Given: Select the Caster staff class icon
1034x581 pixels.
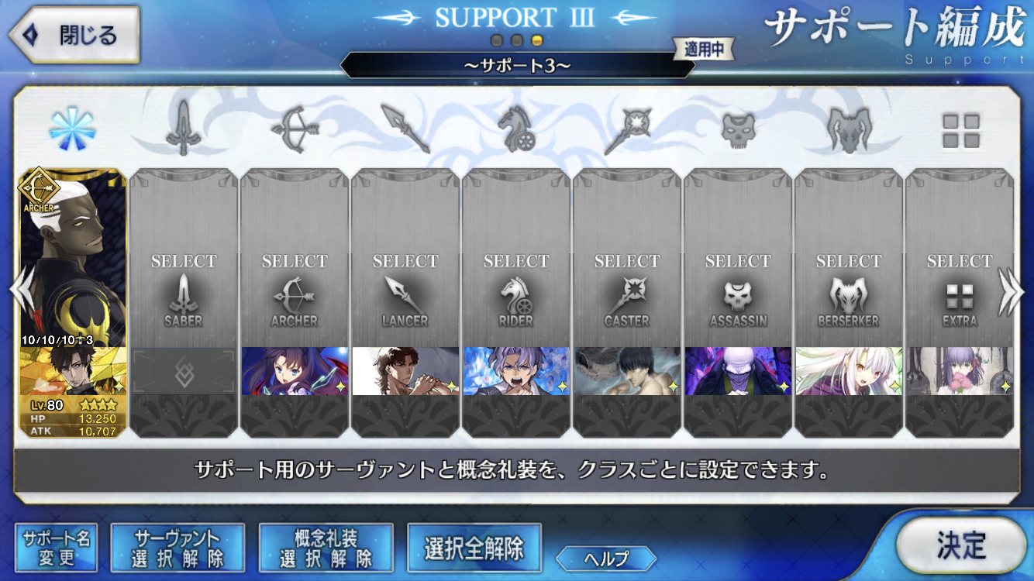Looking at the screenshot, I should 627,129.
